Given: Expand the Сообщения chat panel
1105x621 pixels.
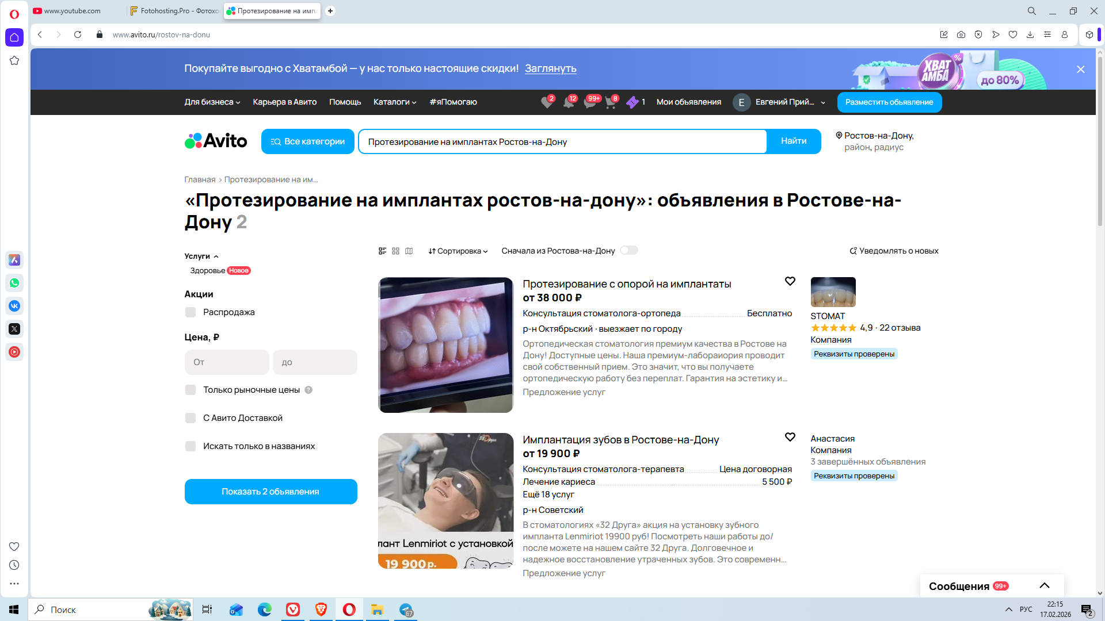Looking at the screenshot, I should (x=1044, y=586).
